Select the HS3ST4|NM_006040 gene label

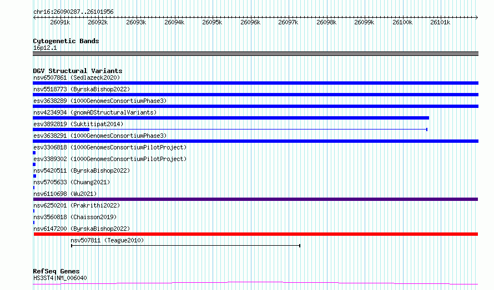coord(60,278)
